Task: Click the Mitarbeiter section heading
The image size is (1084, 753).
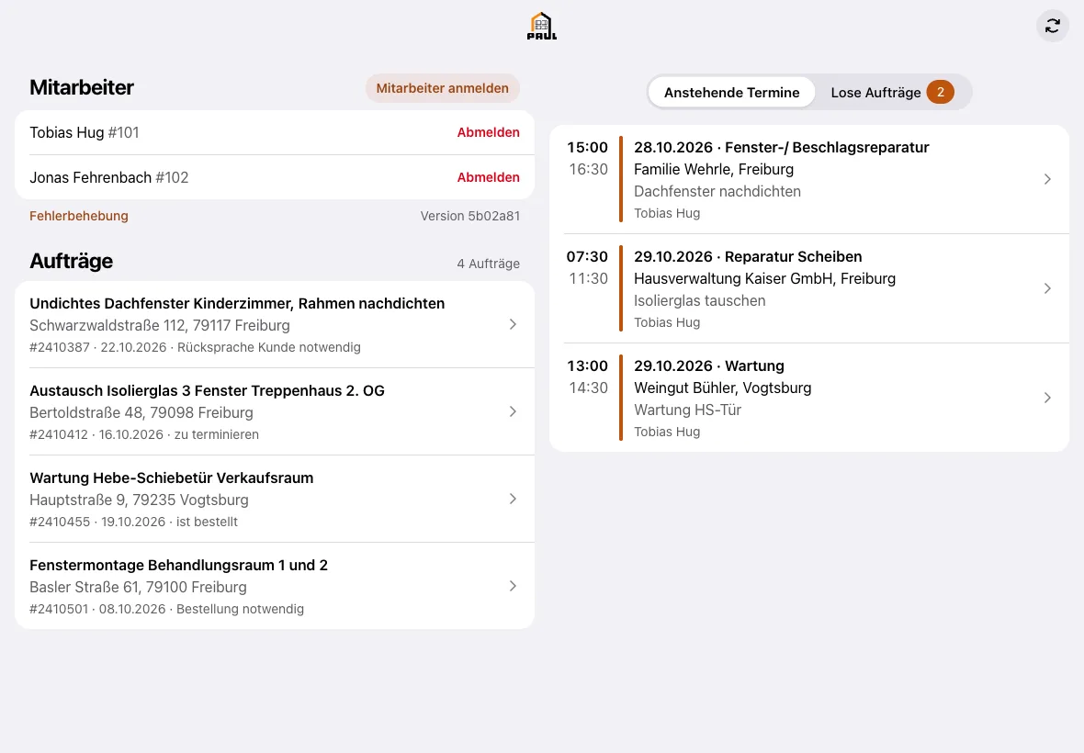Action: pyautogui.click(x=82, y=88)
